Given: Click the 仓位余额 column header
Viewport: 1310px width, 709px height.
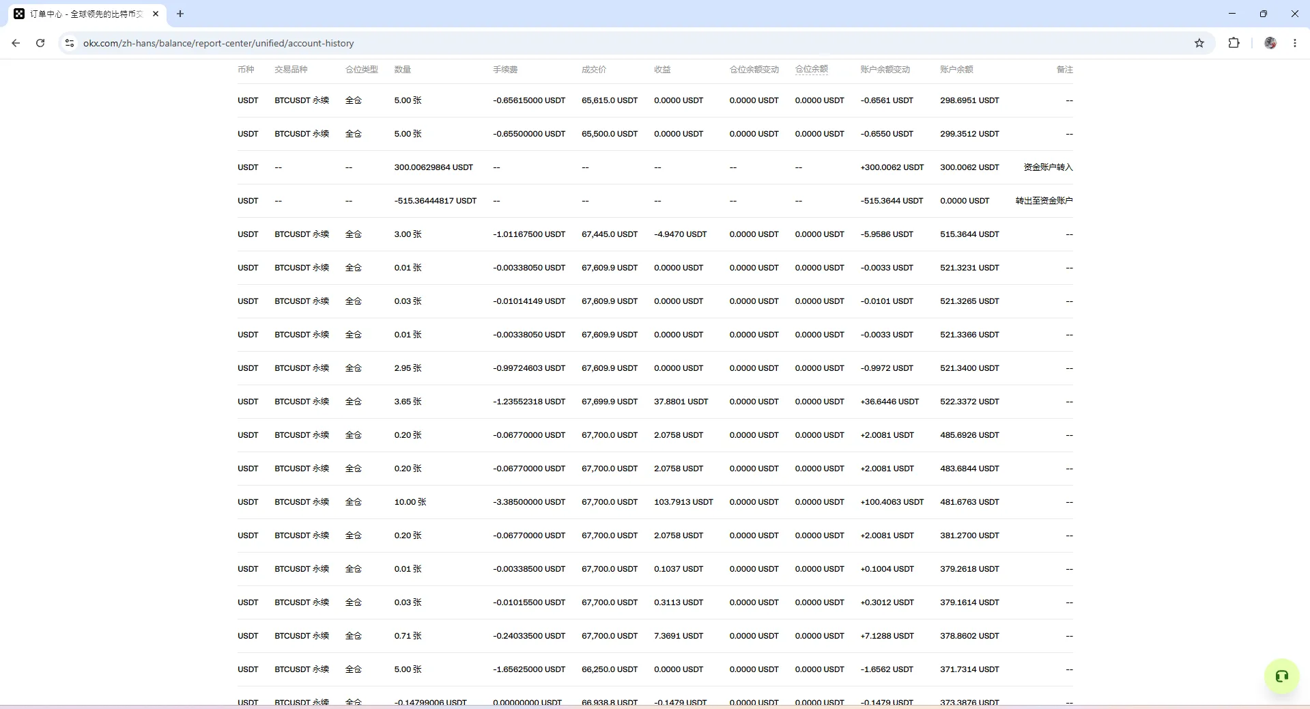Looking at the screenshot, I should pyautogui.click(x=811, y=69).
